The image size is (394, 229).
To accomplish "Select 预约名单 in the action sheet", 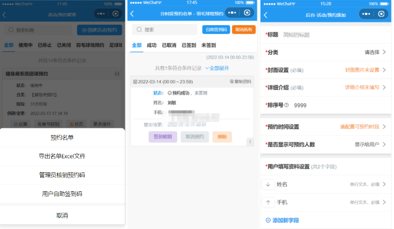I will pyautogui.click(x=62, y=137).
